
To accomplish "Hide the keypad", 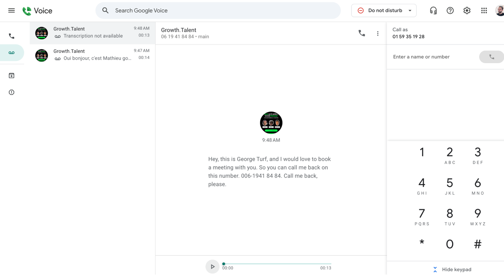I will 452,269.
